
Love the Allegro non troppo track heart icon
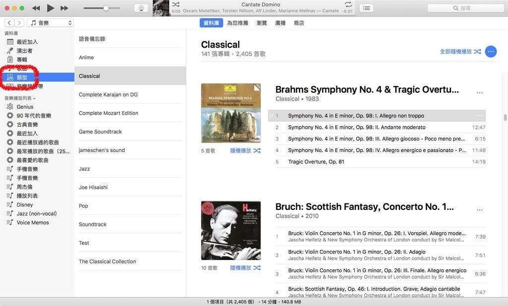271,116
